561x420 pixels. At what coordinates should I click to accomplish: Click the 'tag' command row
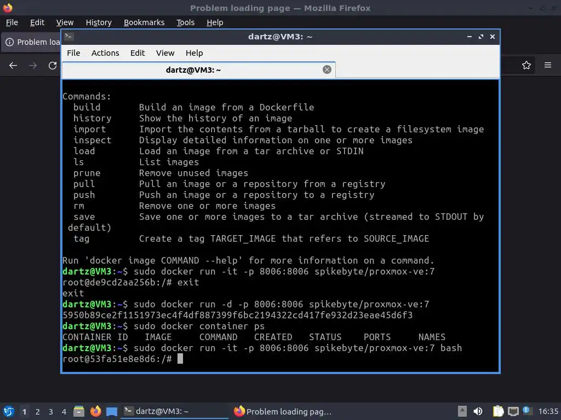(x=251, y=238)
